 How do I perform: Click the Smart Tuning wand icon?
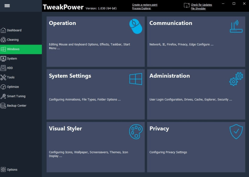pyautogui.click(x=3, y=96)
